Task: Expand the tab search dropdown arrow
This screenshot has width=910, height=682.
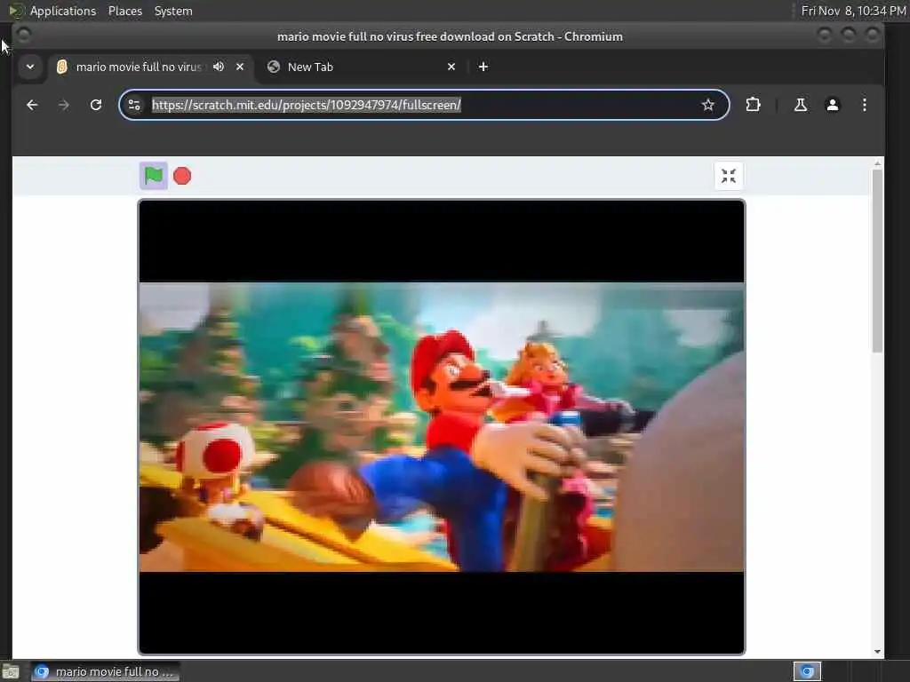Action: pos(30,67)
